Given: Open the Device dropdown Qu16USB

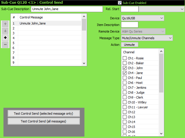Looking at the screenshot, I should pyautogui.click(x=143, y=18).
